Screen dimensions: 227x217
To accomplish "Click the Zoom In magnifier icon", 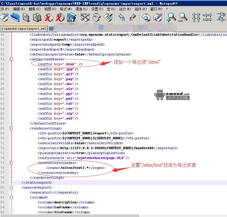I will (x=171, y=17).
